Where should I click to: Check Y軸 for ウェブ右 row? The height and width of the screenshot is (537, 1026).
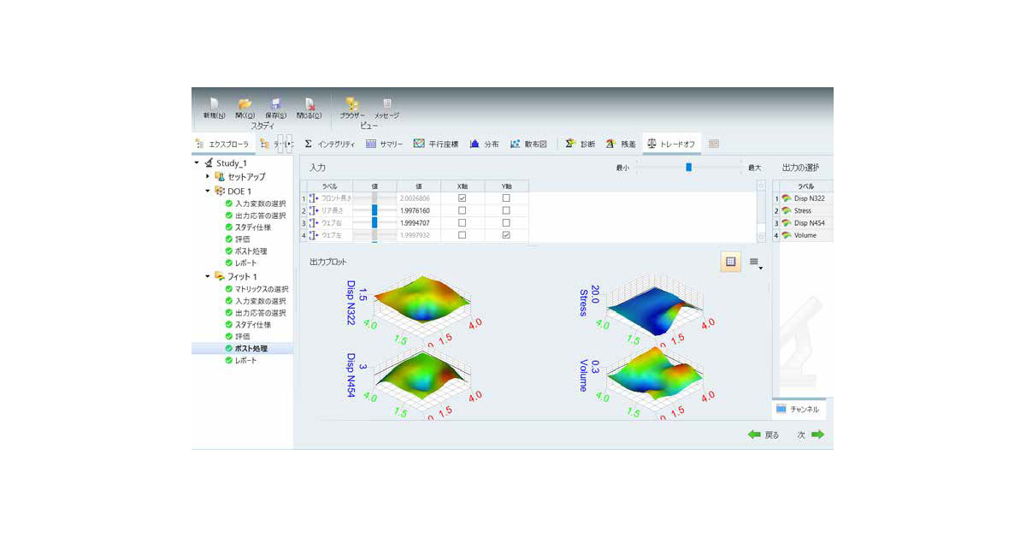(x=506, y=222)
